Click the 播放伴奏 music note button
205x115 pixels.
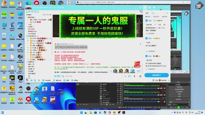click(57, 80)
